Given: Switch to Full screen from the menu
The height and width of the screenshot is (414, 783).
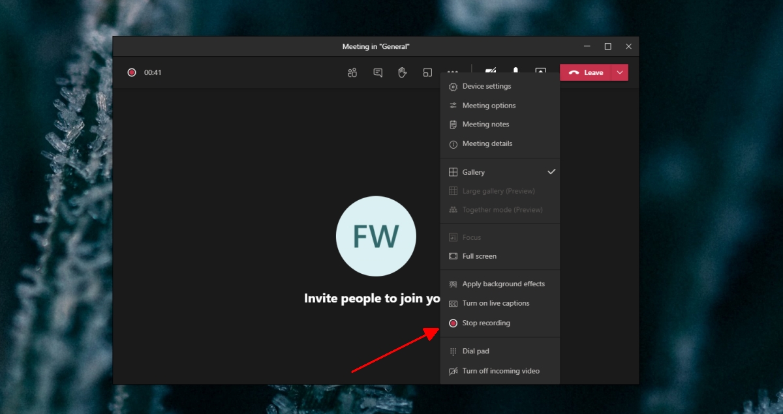Looking at the screenshot, I should coord(500,256).
